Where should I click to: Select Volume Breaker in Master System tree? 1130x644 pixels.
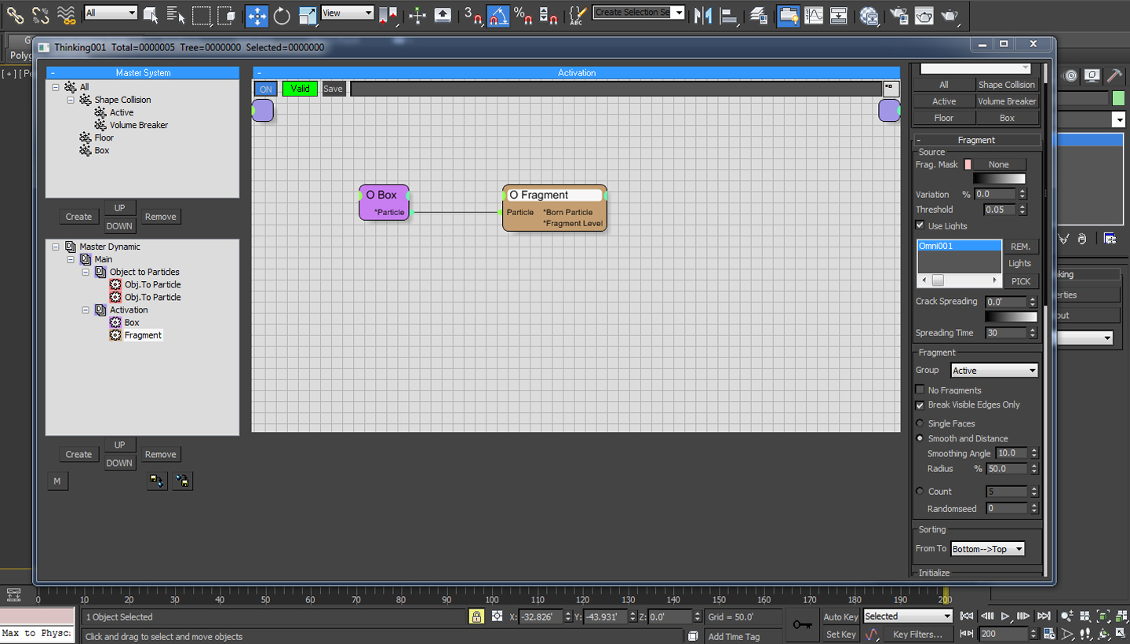[x=139, y=125]
